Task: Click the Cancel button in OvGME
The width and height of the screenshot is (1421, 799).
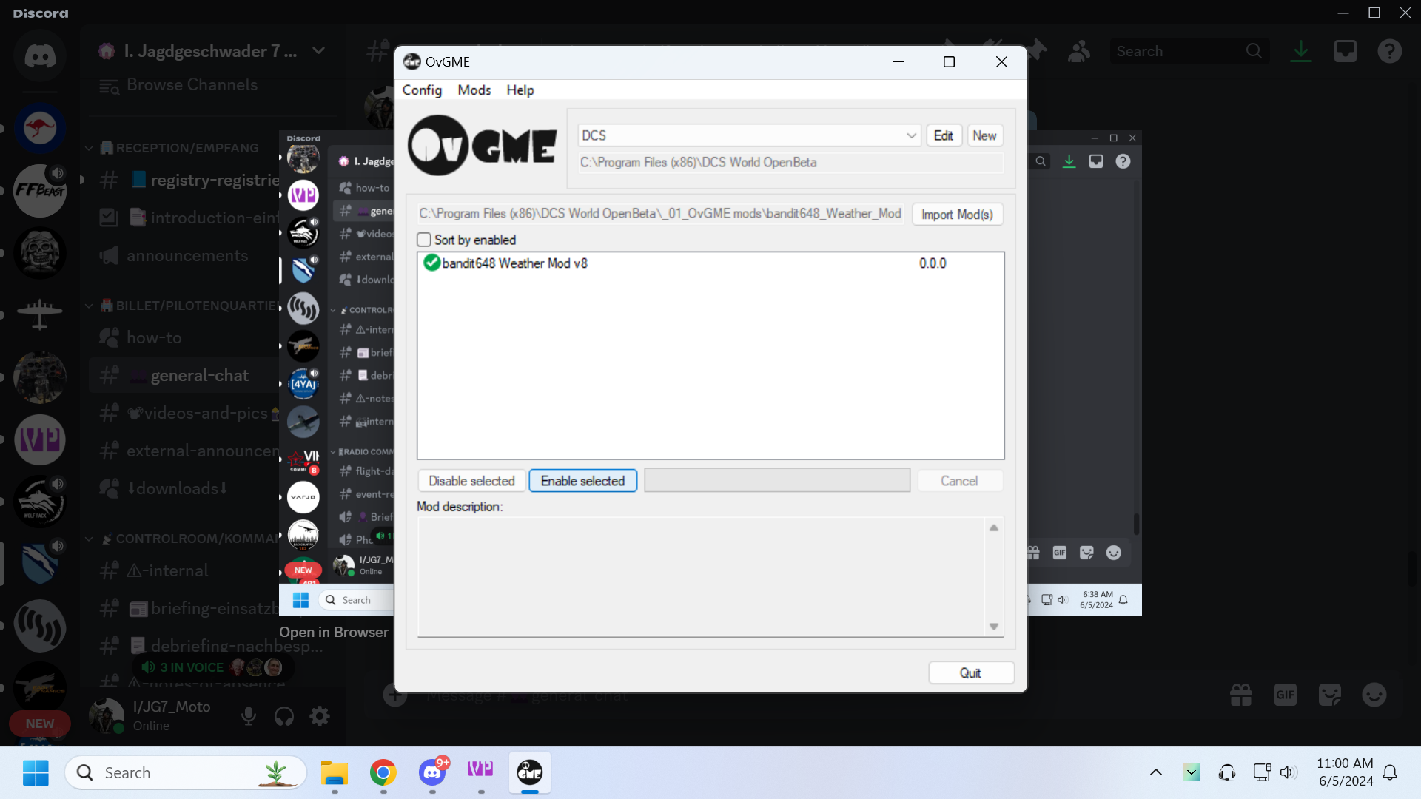Action: point(959,481)
